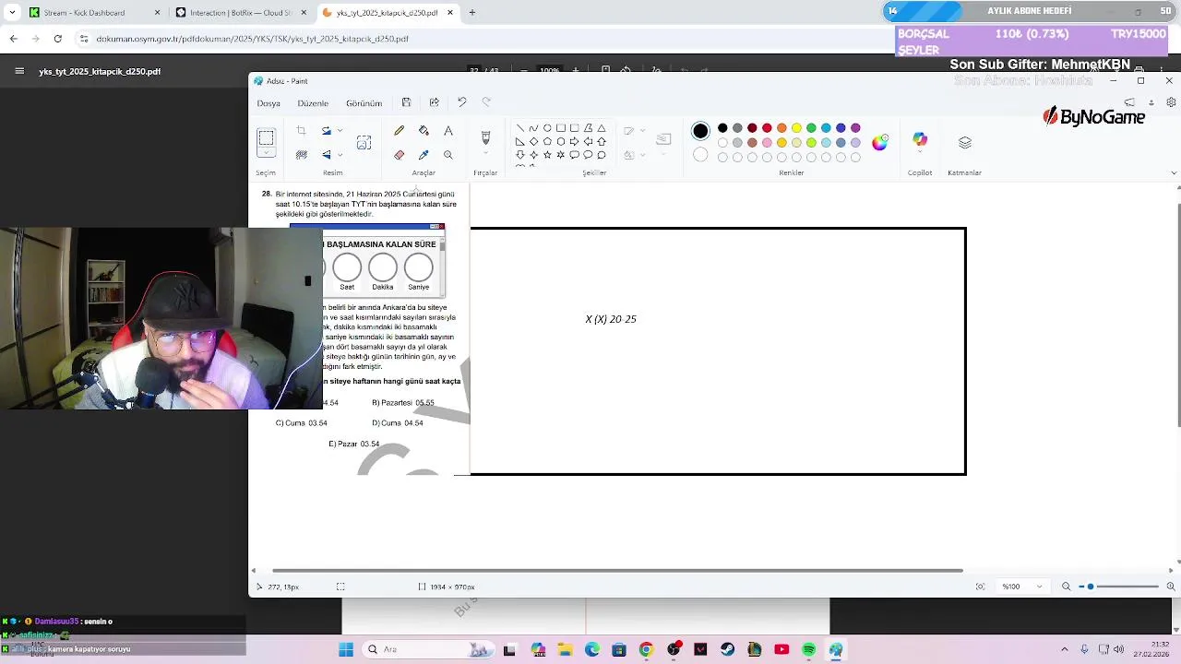Select the Oval shape
Image resolution: width=1181 pixels, height=664 pixels.
click(547, 128)
